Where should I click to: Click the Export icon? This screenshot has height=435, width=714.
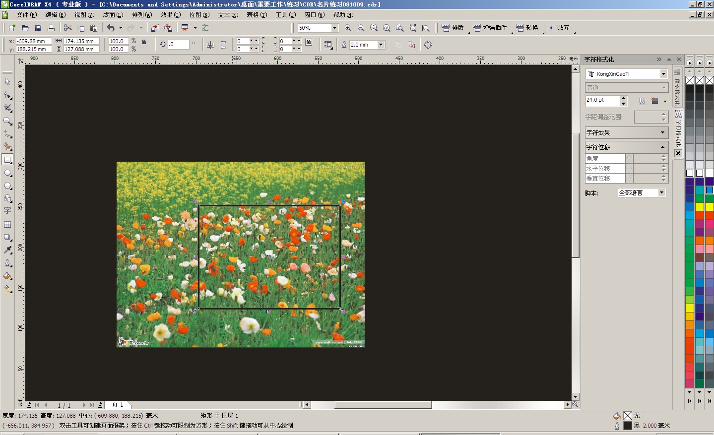168,28
